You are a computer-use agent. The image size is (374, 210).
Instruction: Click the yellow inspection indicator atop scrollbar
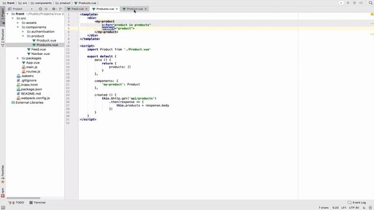pyautogui.click(x=372, y=14)
